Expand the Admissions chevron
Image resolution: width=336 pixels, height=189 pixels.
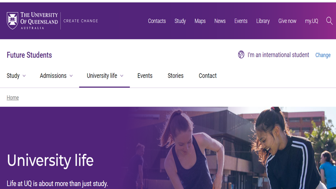pyautogui.click(x=71, y=76)
